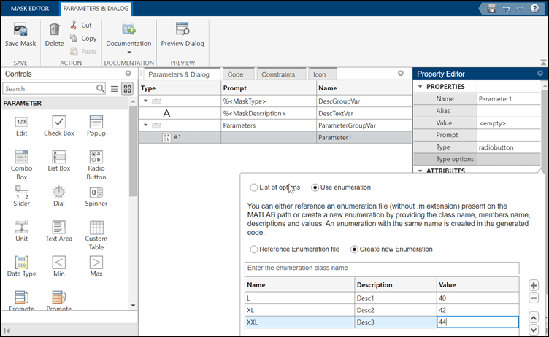Move enumeration row down

tap(534, 330)
